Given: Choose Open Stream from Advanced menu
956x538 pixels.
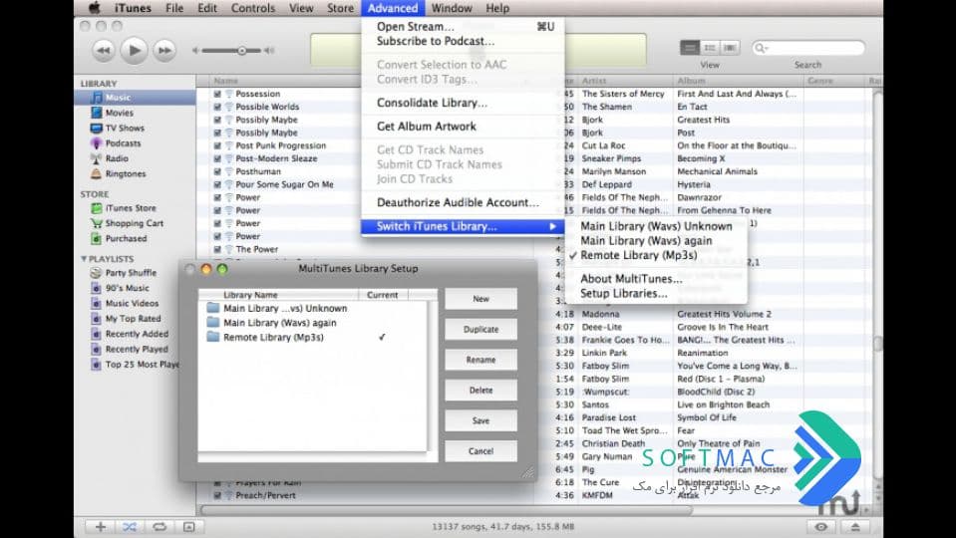Looking at the screenshot, I should (x=463, y=26).
